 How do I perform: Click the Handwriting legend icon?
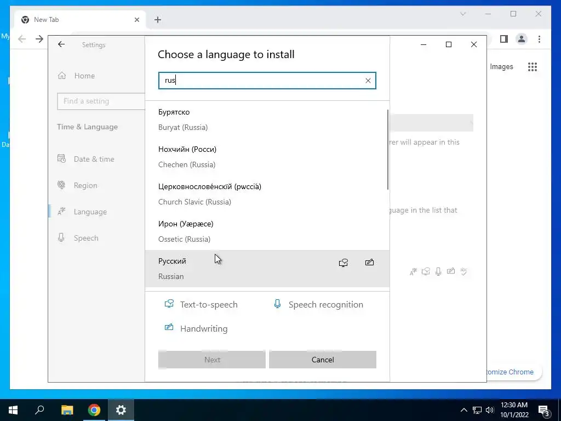[x=169, y=328]
